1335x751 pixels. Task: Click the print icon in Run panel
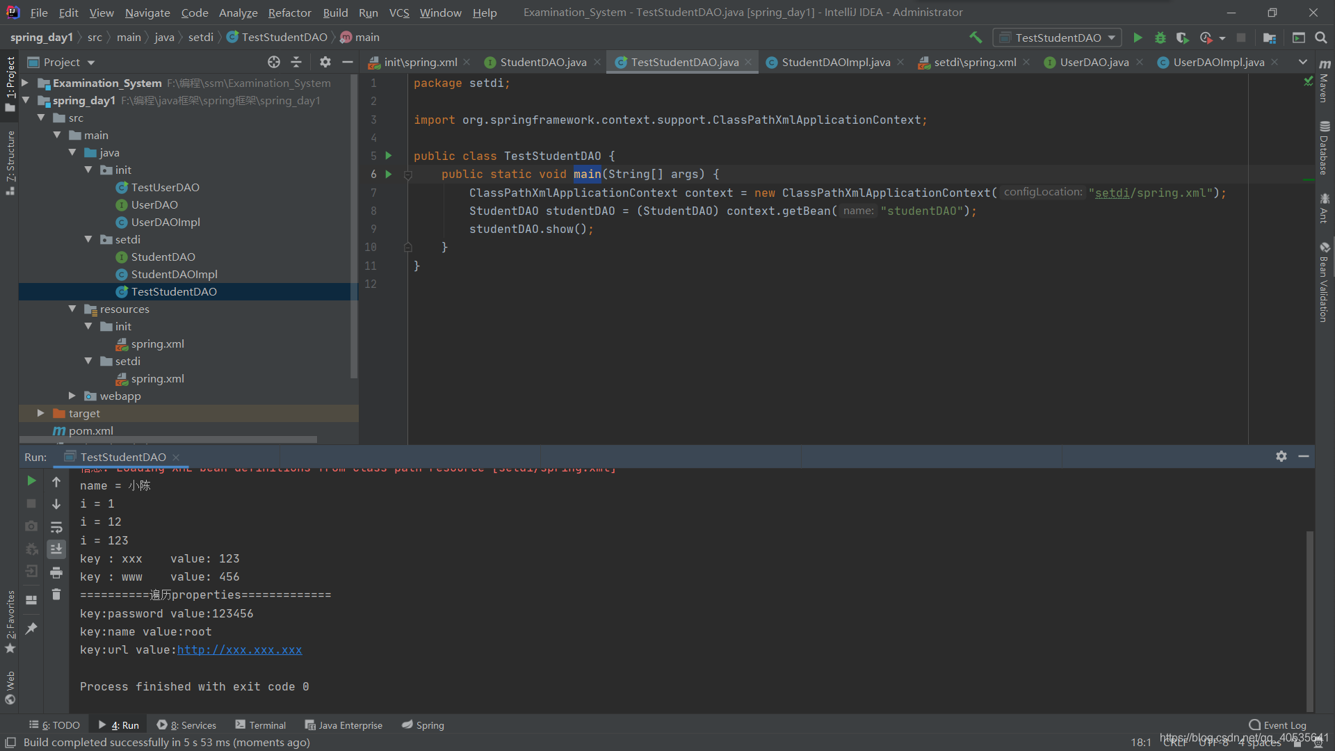56,572
